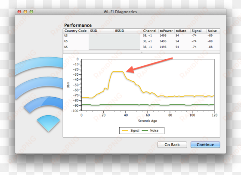241x175 pixels.
Task: Sort by Signal column header
Action: [x=198, y=31]
